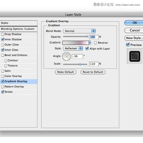The height and width of the screenshot is (143, 143).
Task: Click the Cancel button
Action: tap(134, 30)
